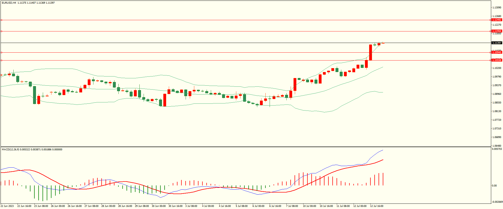Select the red 1.11950 price level tag

(497, 31)
